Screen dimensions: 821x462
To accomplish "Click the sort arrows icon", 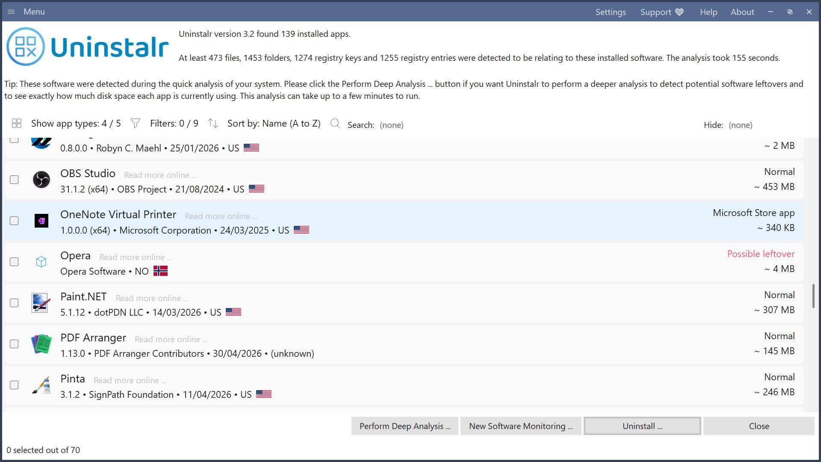I will [x=213, y=124].
